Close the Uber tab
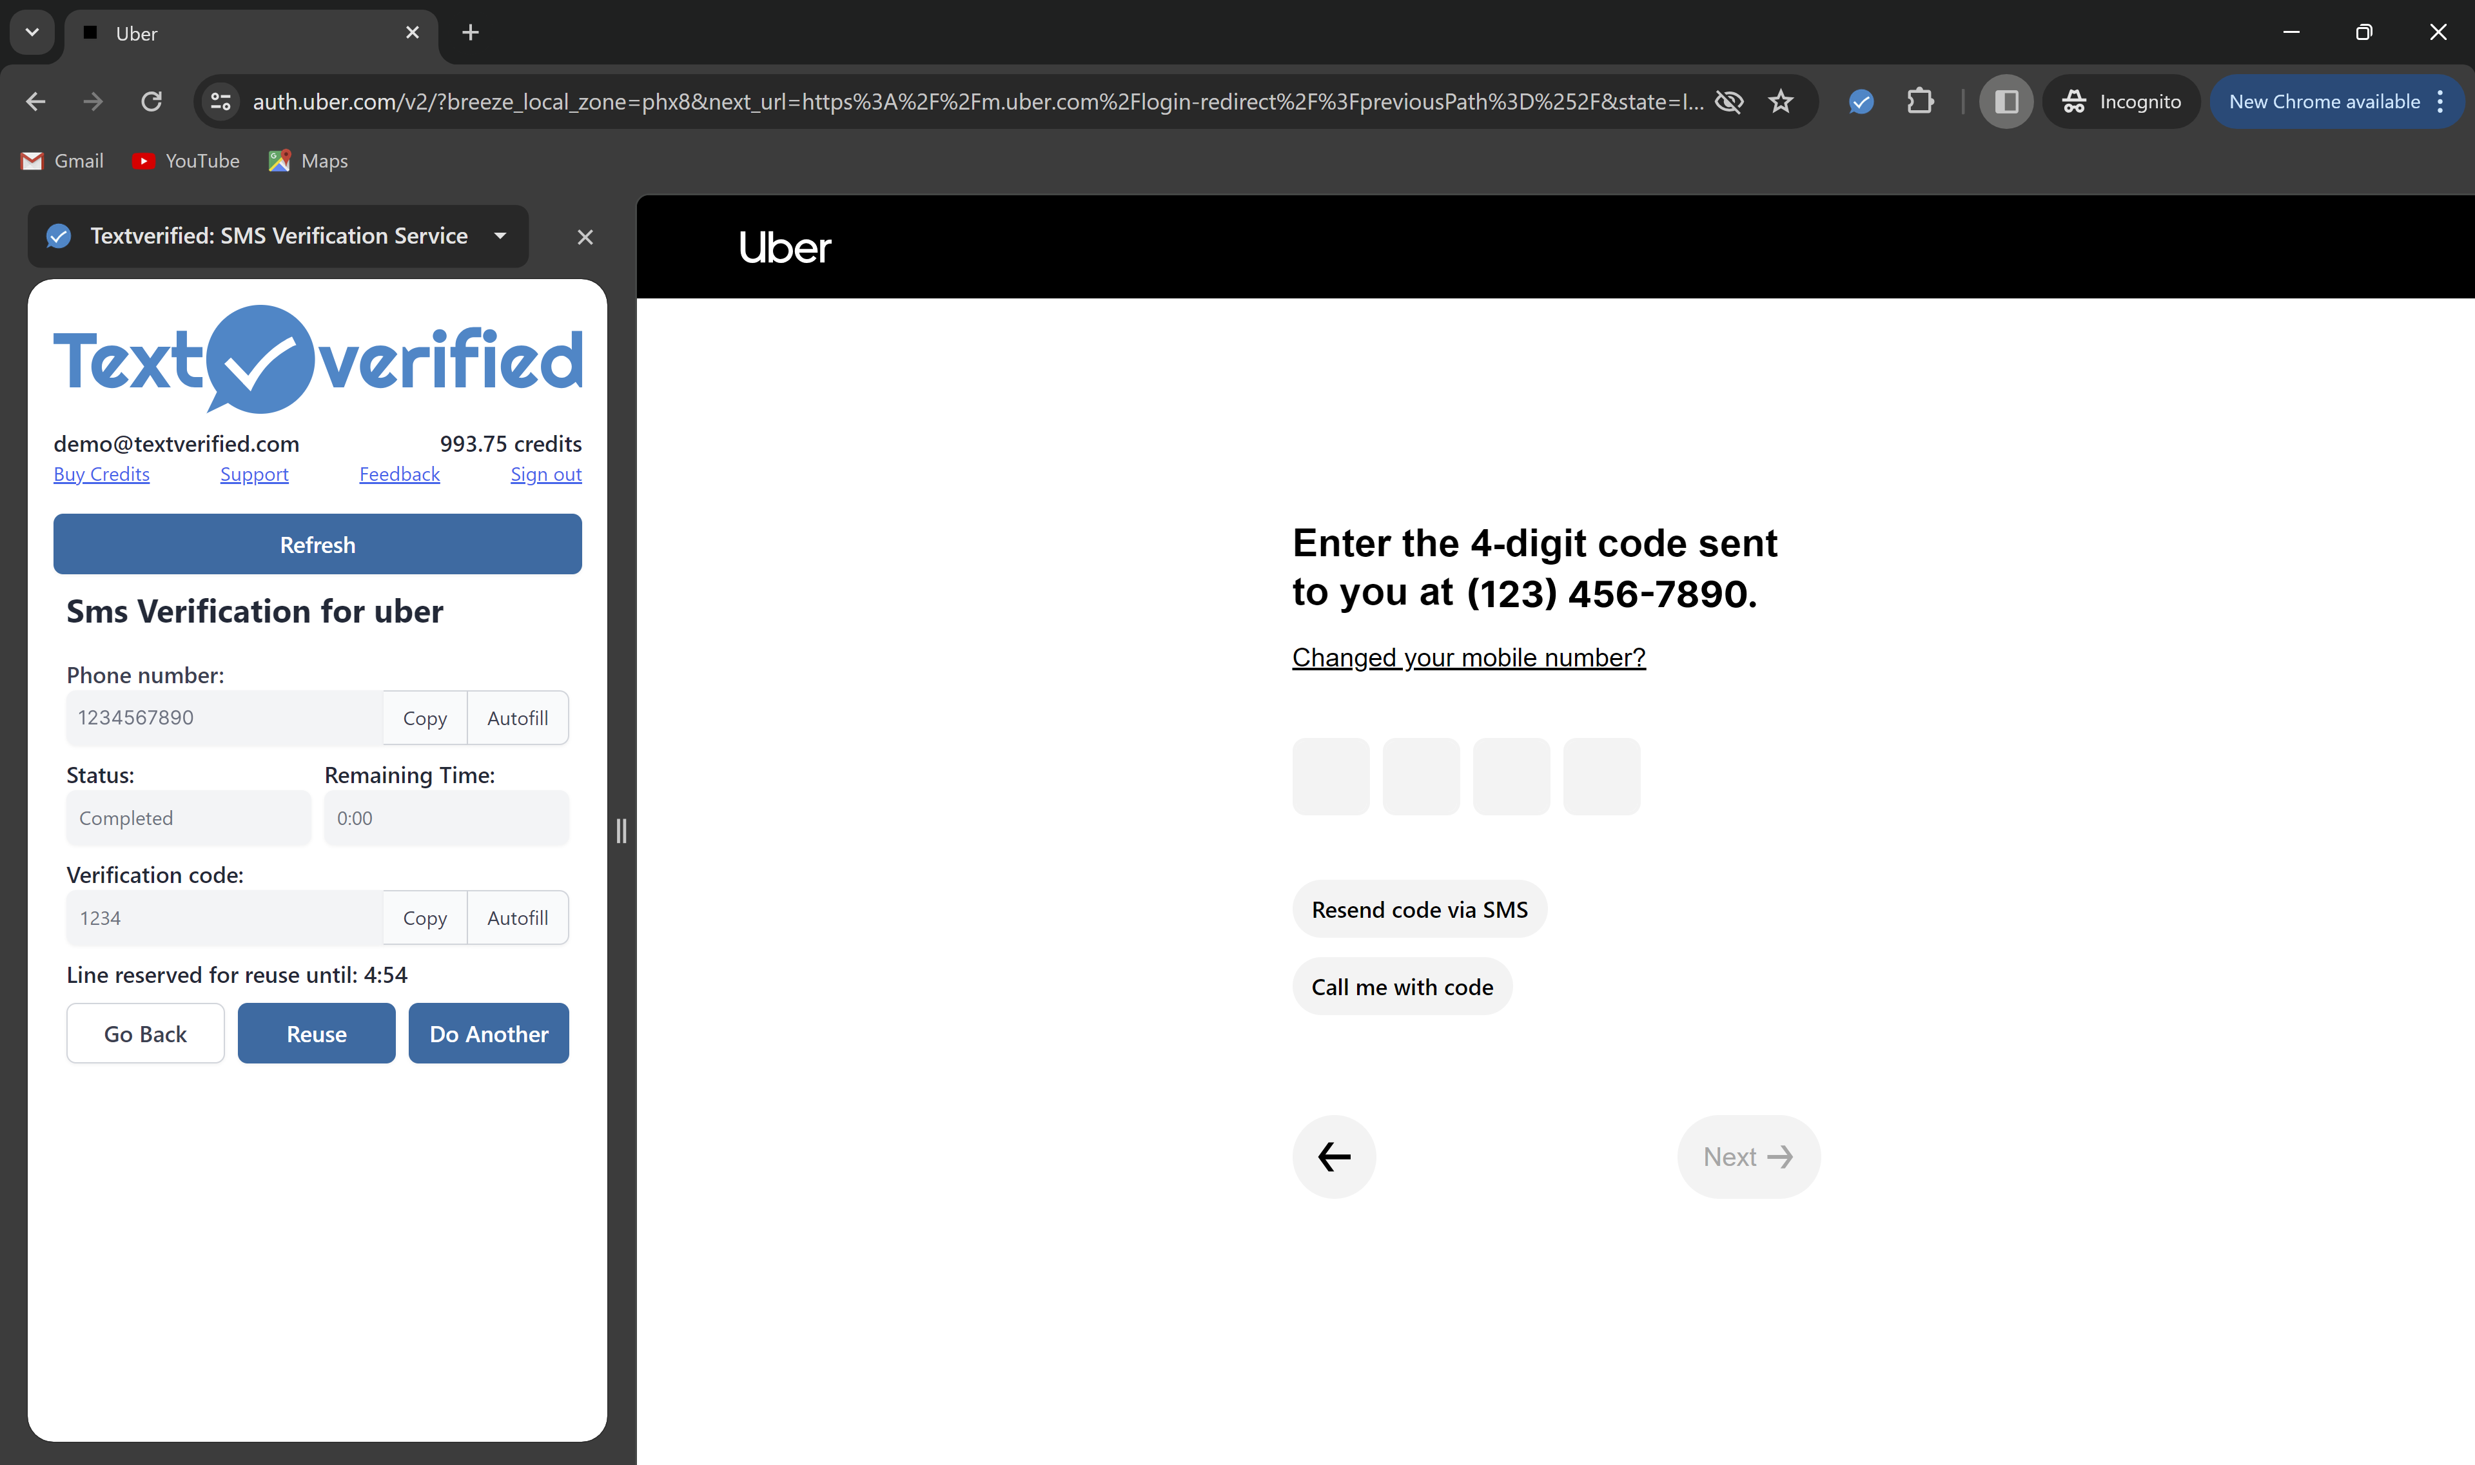The width and height of the screenshot is (2475, 1465). (413, 33)
